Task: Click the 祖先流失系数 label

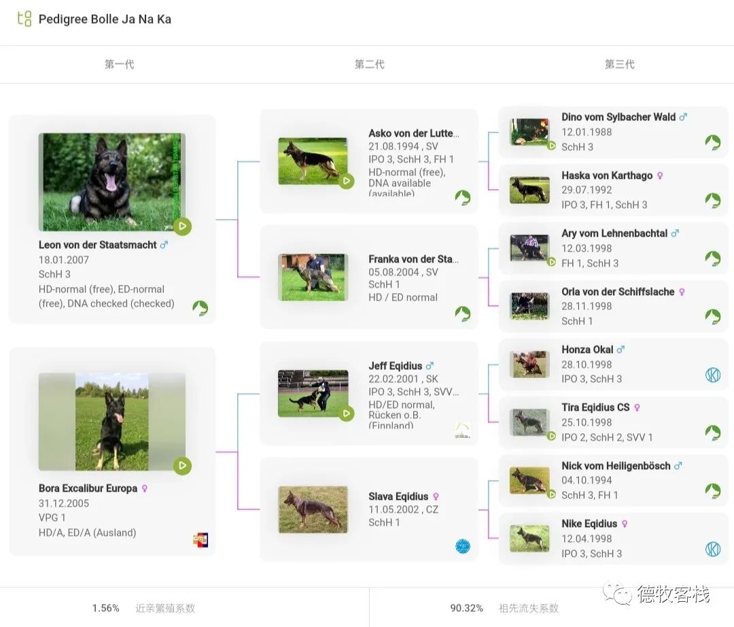Action: [529, 608]
